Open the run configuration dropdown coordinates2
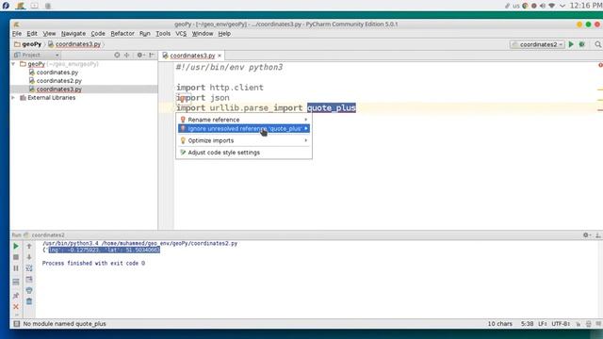603x339 pixels. 537,44
